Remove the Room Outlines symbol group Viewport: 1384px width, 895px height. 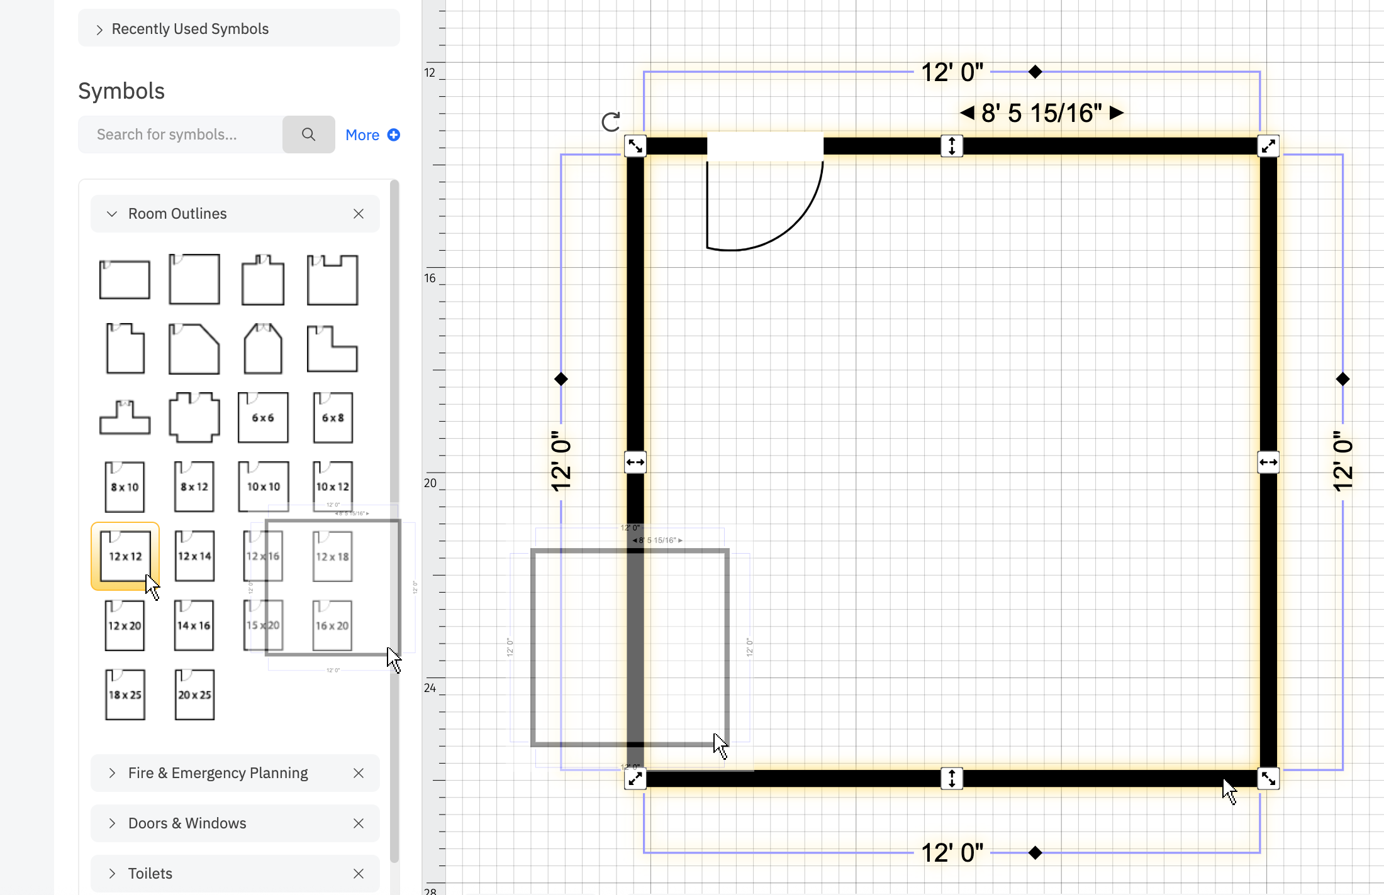point(359,213)
